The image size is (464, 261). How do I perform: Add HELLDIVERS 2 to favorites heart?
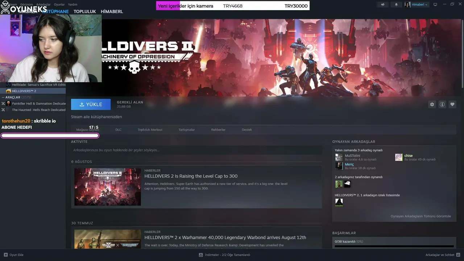point(452,104)
